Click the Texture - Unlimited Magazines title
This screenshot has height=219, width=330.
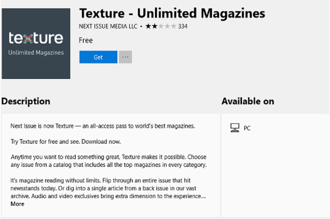172,13
